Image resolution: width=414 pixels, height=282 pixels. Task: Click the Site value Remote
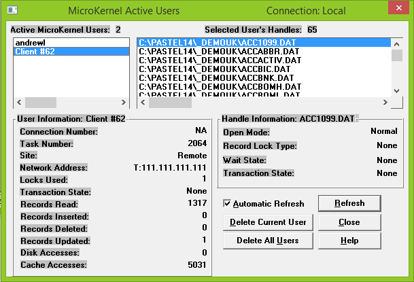pos(192,156)
